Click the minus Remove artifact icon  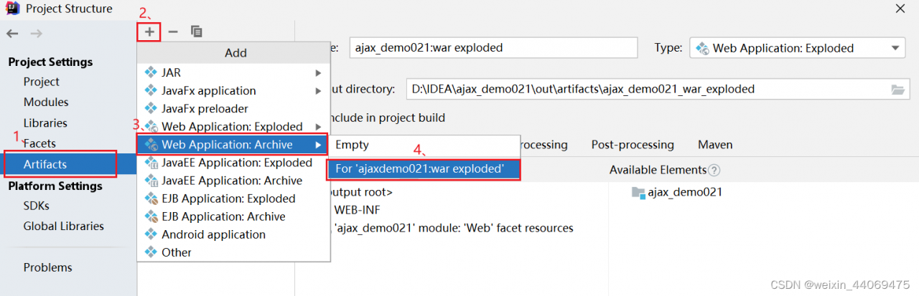[172, 32]
